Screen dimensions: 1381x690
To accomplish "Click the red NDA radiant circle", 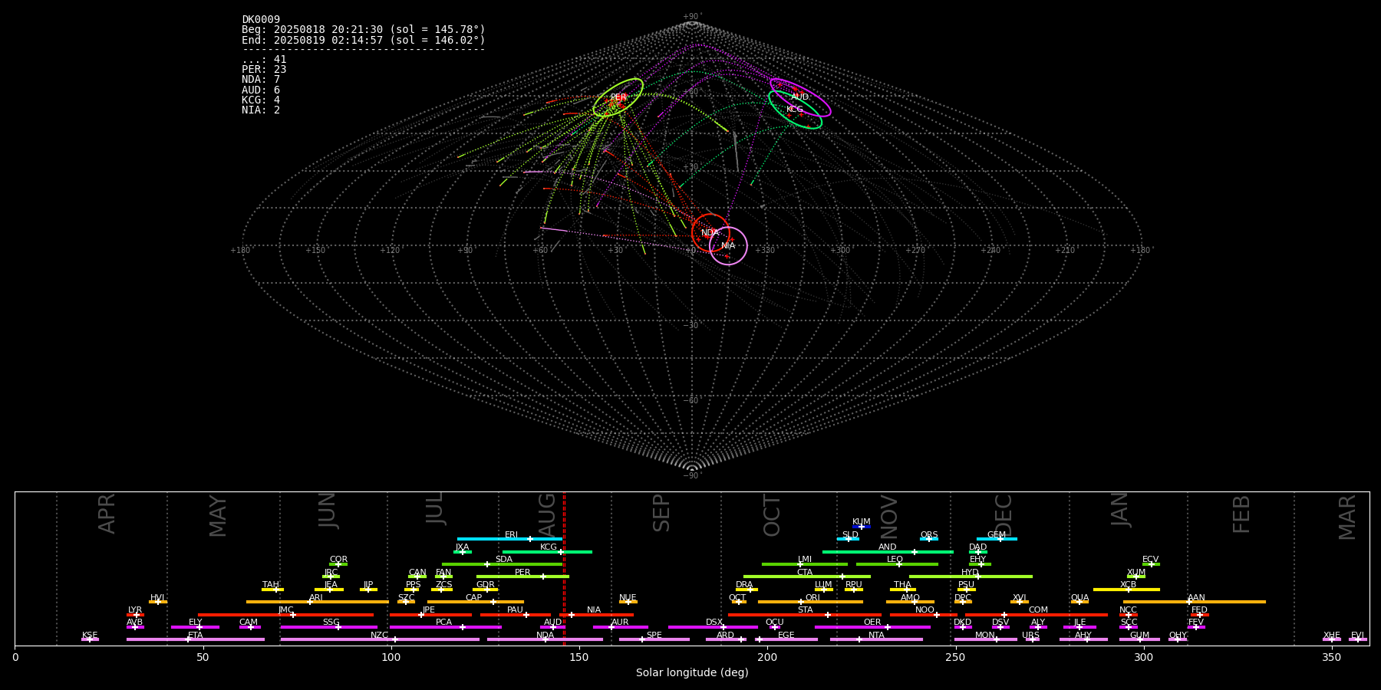I will (710, 233).
